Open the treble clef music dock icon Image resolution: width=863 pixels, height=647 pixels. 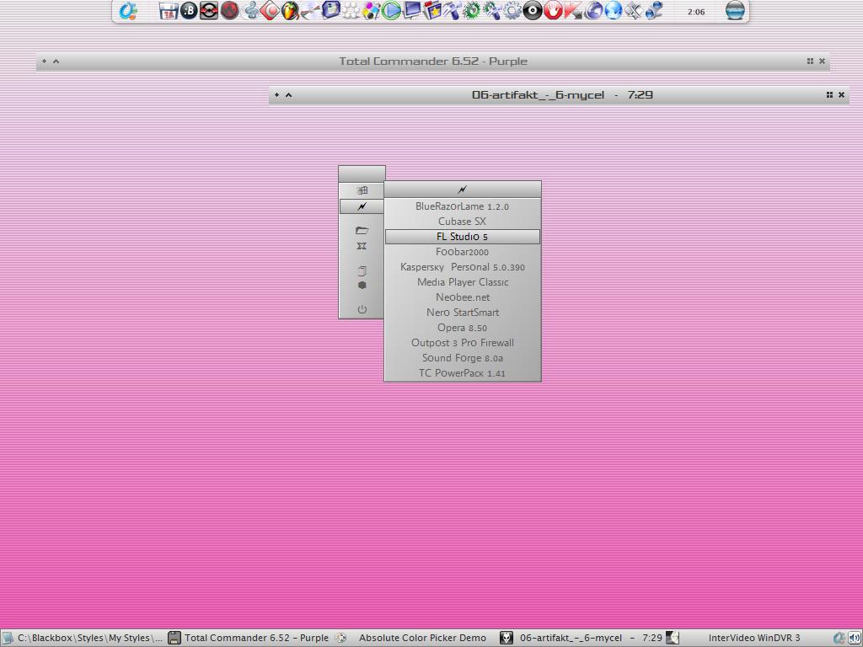click(251, 10)
